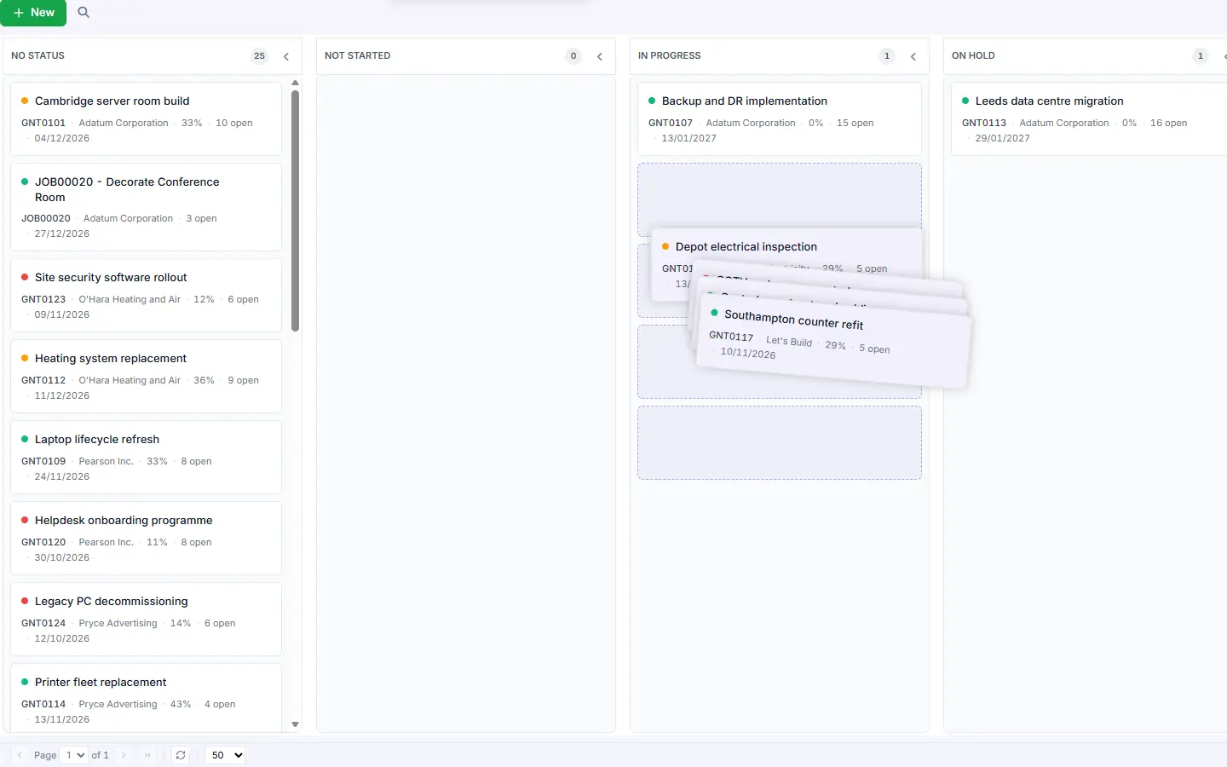Select the Printer fleet replacement title
The image size is (1227, 767).
click(101, 683)
